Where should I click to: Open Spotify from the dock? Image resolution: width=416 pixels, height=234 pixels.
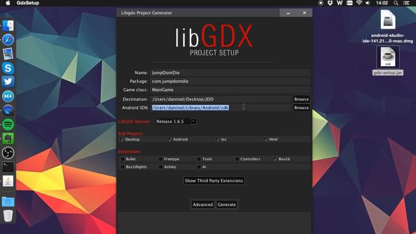(8, 124)
